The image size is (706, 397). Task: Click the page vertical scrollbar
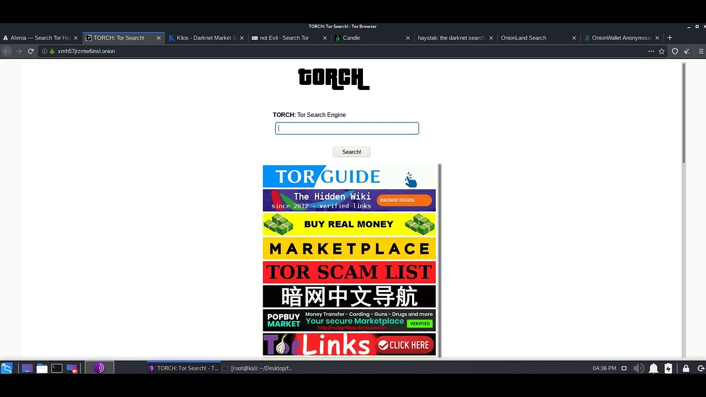(684, 113)
